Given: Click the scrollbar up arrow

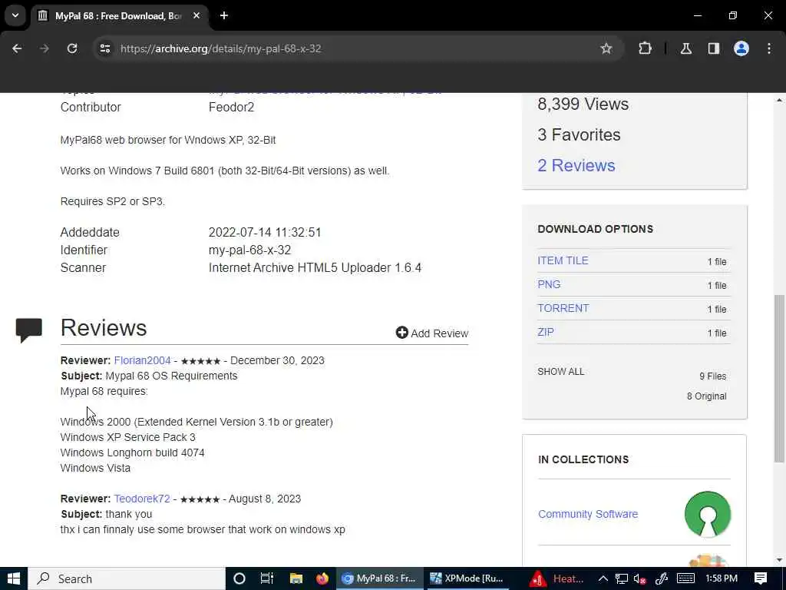Looking at the screenshot, I should 779,101.
